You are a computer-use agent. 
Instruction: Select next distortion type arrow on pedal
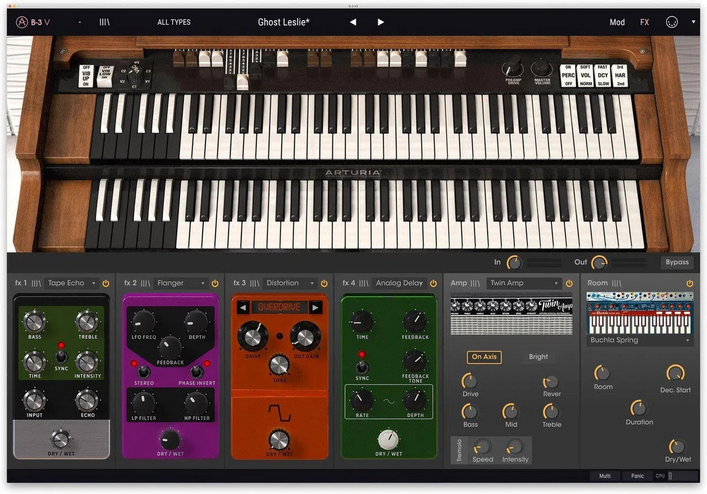tap(315, 307)
